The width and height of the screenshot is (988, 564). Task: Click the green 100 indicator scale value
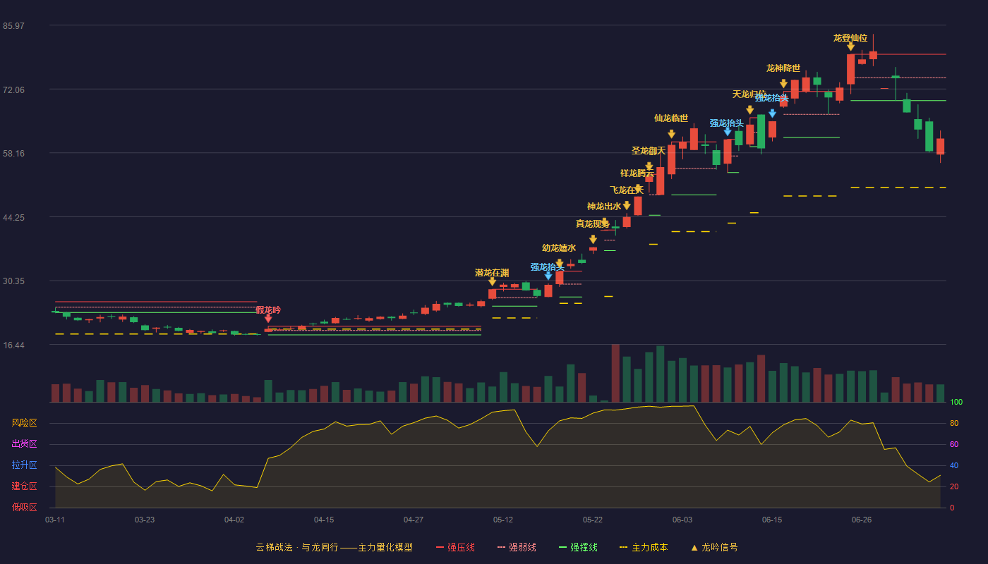click(956, 403)
